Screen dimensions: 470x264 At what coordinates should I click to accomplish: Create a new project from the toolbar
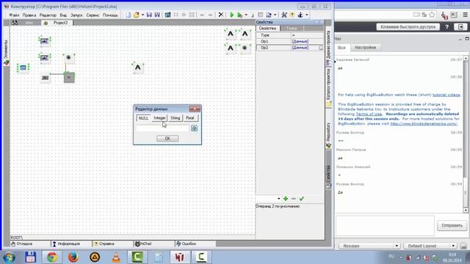128,15
